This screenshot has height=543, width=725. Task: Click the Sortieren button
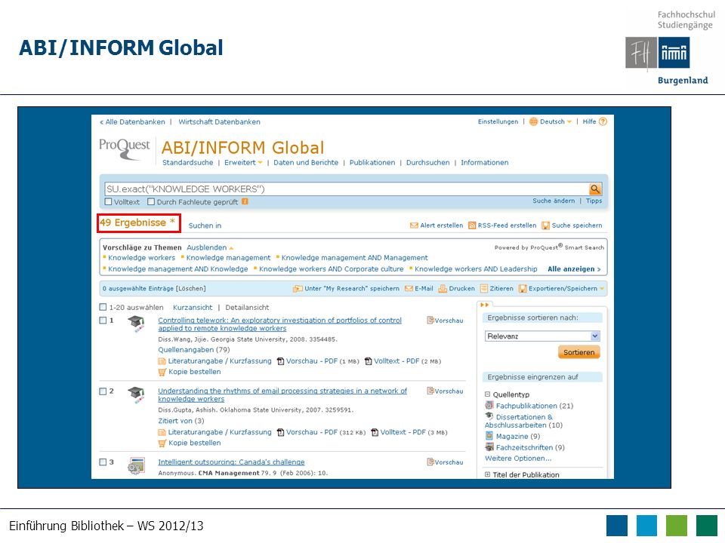coord(579,352)
